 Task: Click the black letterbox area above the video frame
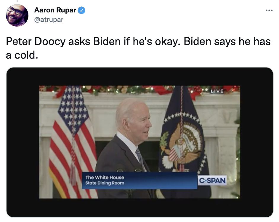140,77
